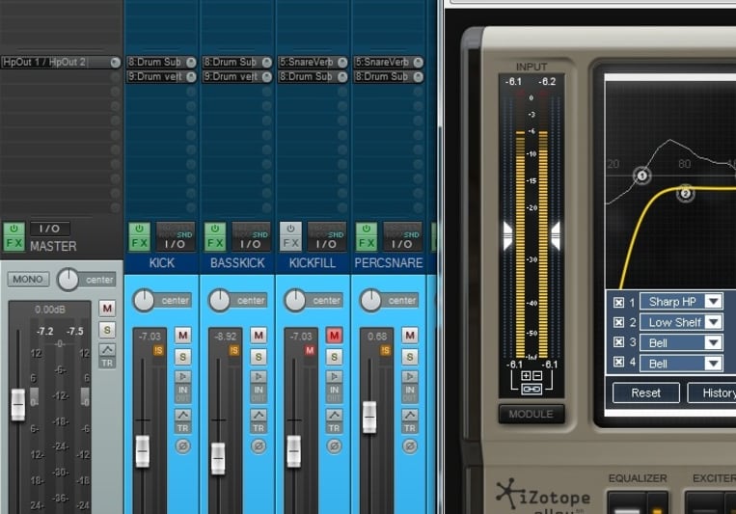Mute the BASSKICK track

[x=259, y=336]
